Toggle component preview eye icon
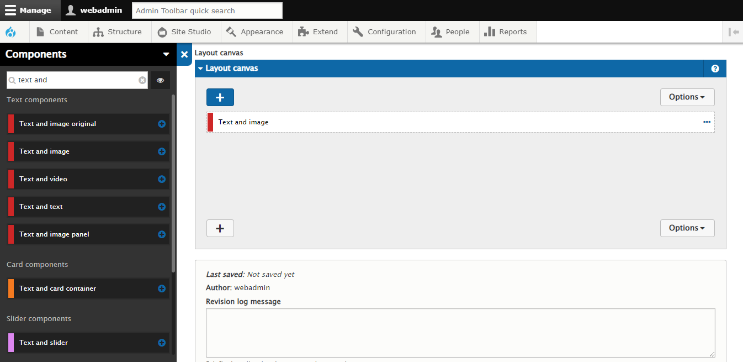The width and height of the screenshot is (743, 362). click(x=161, y=80)
